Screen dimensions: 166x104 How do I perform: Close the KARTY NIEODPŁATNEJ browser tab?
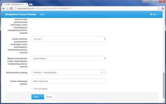26,5
